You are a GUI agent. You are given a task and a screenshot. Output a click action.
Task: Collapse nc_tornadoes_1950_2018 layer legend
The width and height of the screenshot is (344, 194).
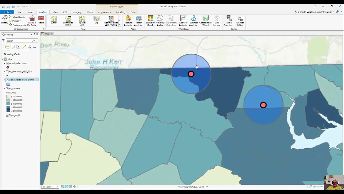(5, 72)
